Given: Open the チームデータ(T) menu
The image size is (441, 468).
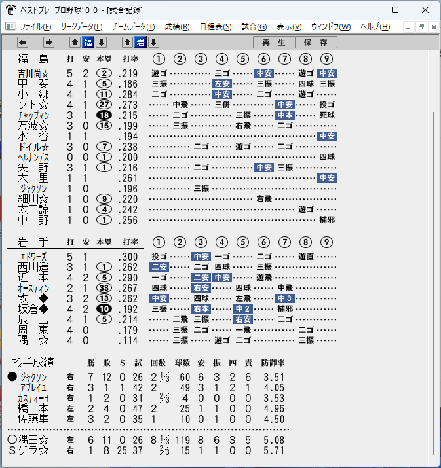Looking at the screenshot, I should (x=133, y=27).
